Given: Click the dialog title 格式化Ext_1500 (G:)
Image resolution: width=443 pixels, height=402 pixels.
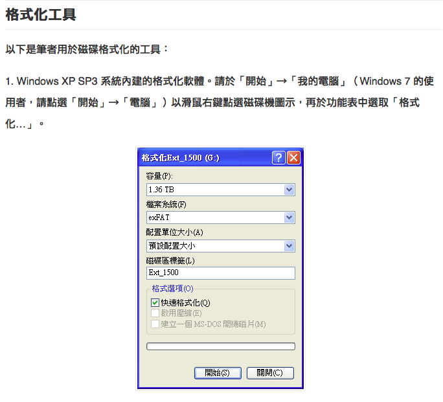Looking at the screenshot, I should 181,158.
